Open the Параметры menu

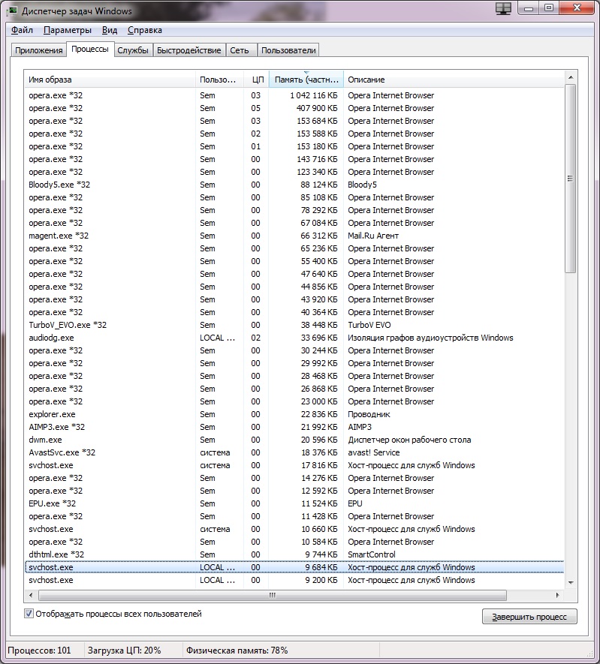tap(68, 30)
